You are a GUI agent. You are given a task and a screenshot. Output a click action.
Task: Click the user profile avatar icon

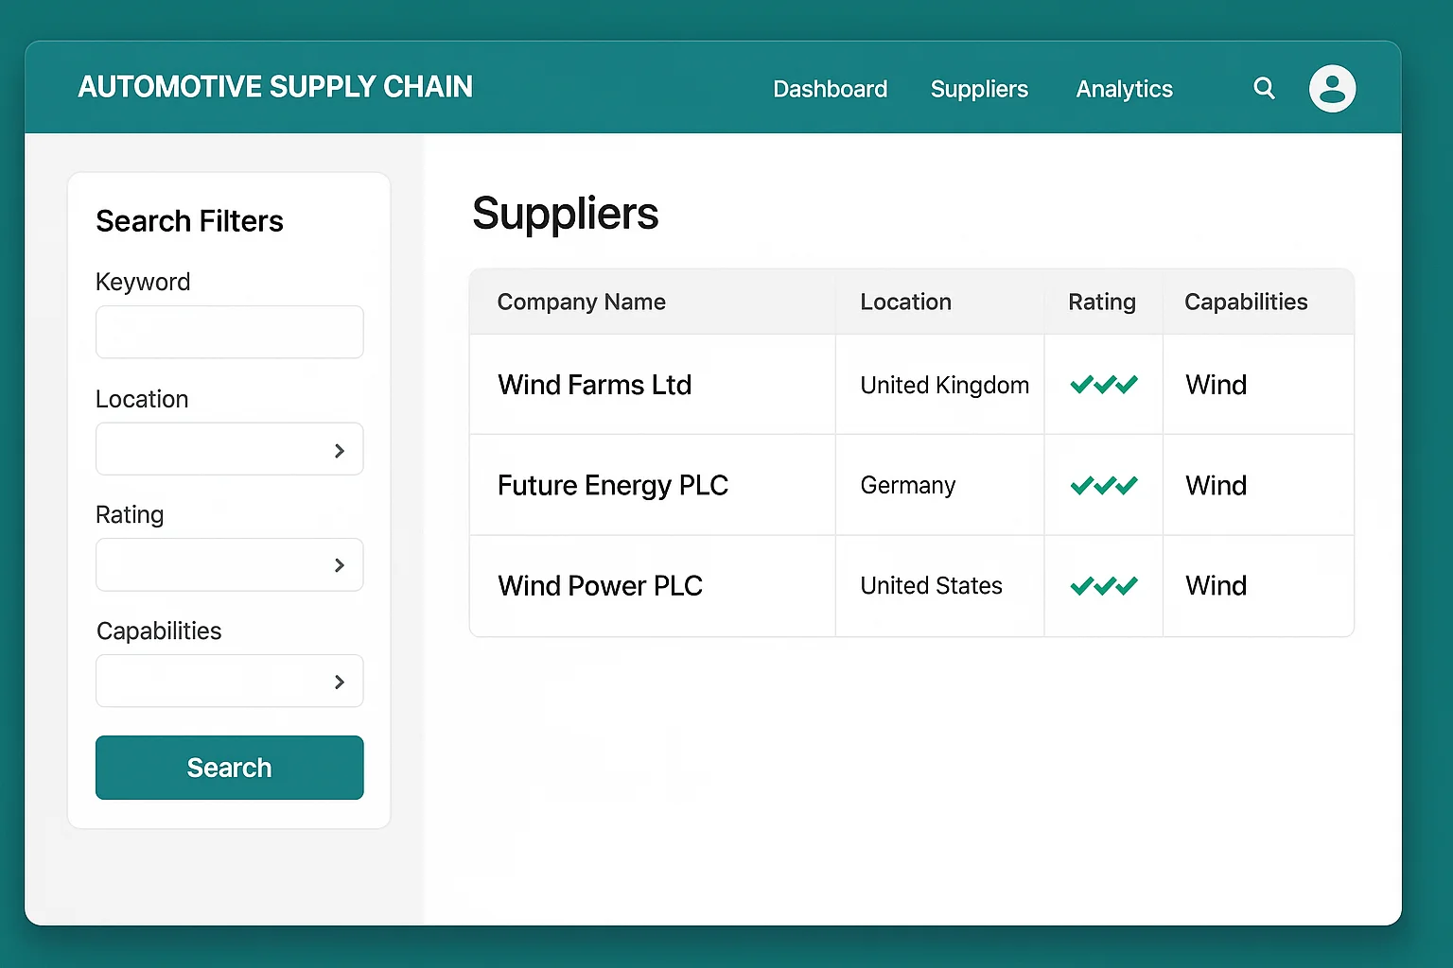pyautogui.click(x=1332, y=88)
